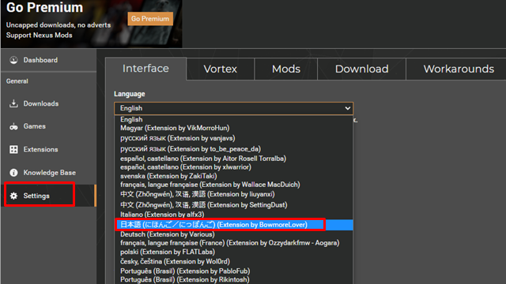Select polski by FLATLabs
This screenshot has height=284, width=506.
(234, 252)
